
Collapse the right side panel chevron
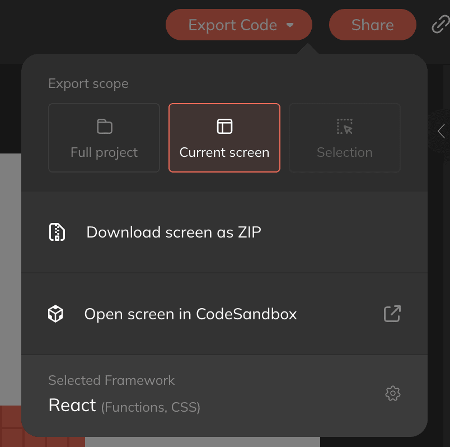pos(441,131)
